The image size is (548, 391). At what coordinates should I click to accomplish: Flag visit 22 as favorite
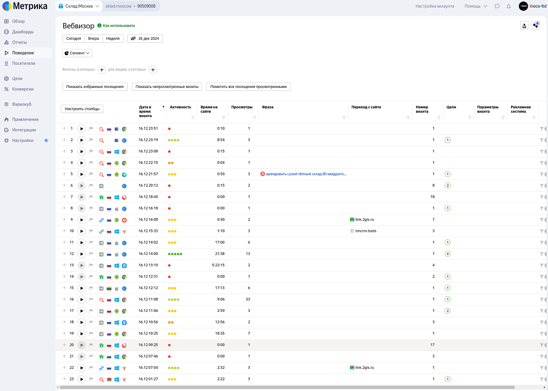(91, 368)
